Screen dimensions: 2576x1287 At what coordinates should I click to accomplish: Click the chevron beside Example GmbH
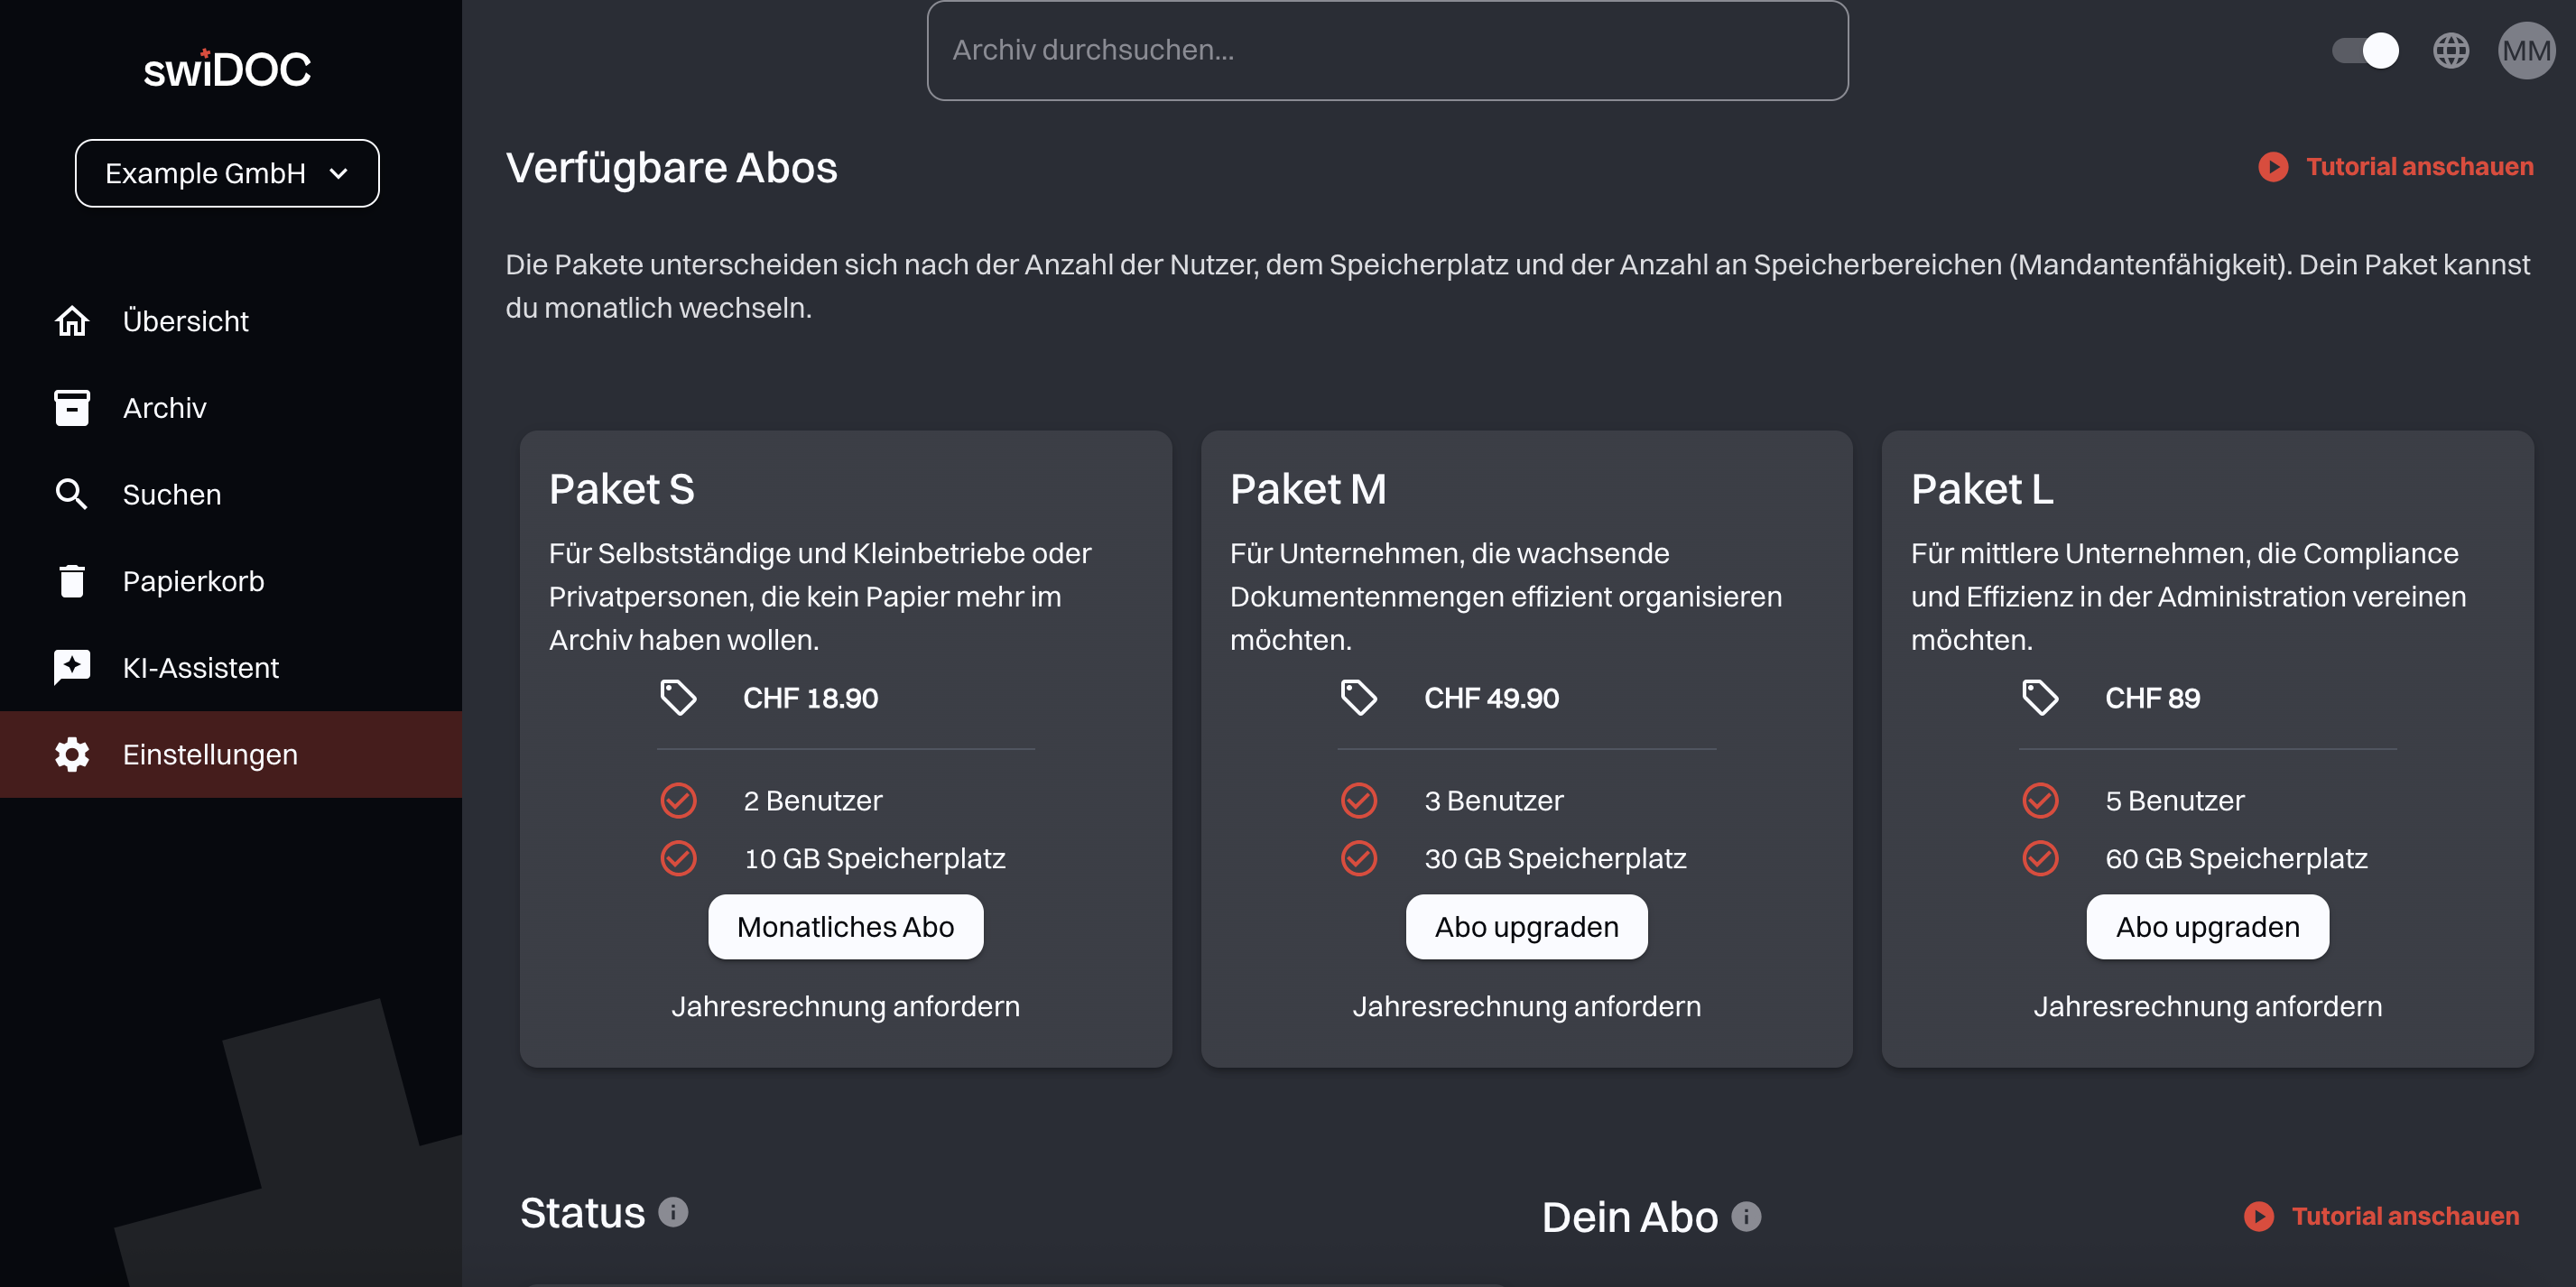[339, 174]
